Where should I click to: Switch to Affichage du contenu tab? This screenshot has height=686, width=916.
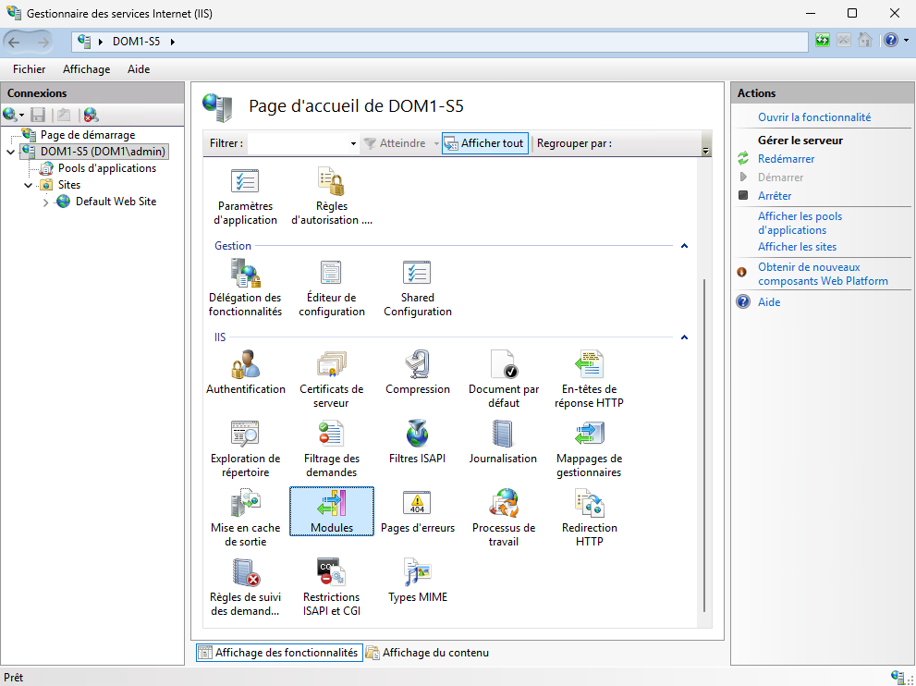(x=427, y=653)
